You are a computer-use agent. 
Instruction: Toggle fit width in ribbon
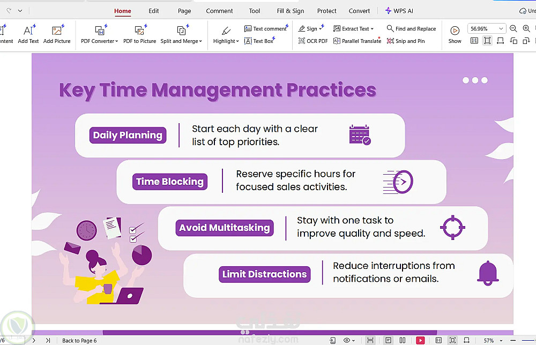pos(500,41)
